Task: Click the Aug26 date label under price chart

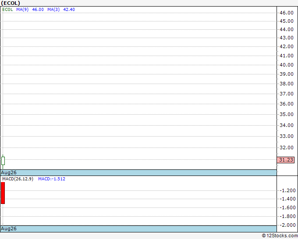Action: [x=9, y=172]
